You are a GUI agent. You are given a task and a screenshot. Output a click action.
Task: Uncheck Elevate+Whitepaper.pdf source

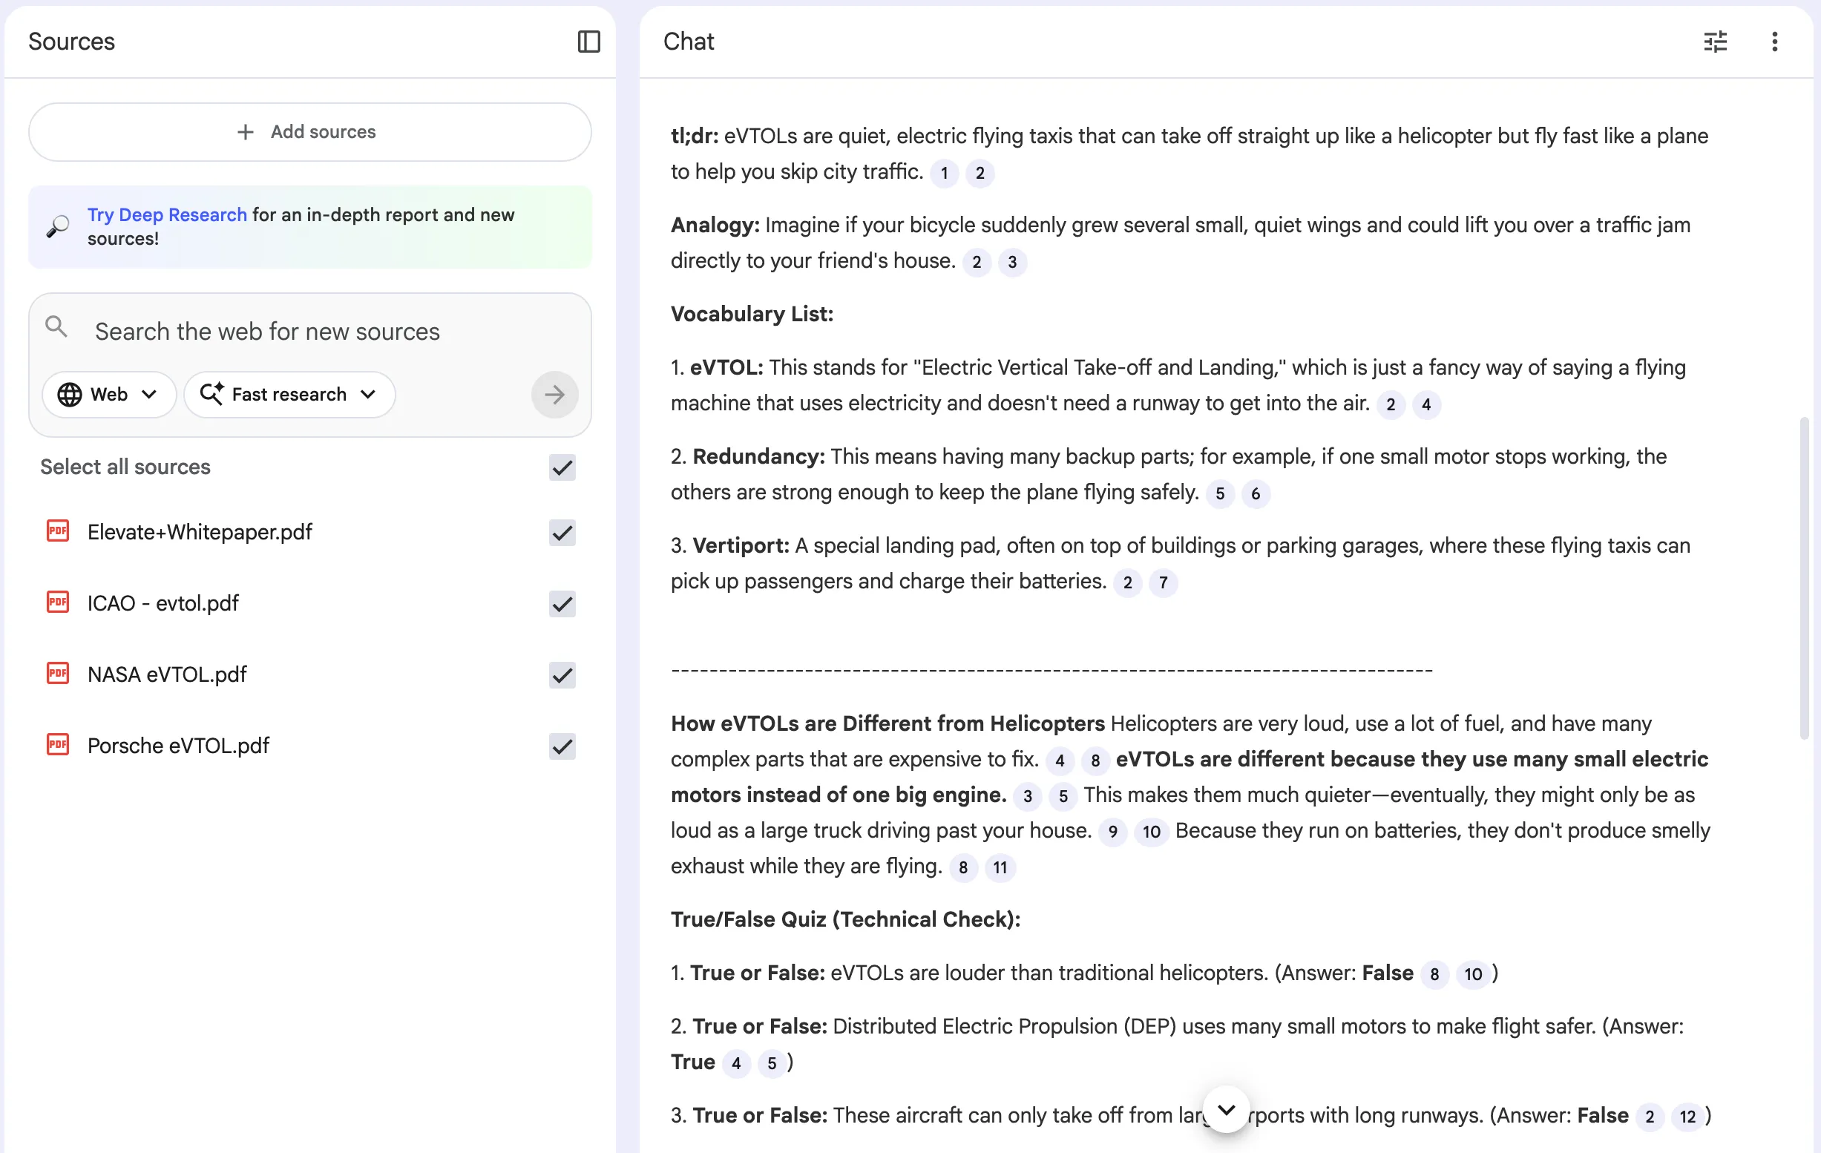[x=561, y=532]
